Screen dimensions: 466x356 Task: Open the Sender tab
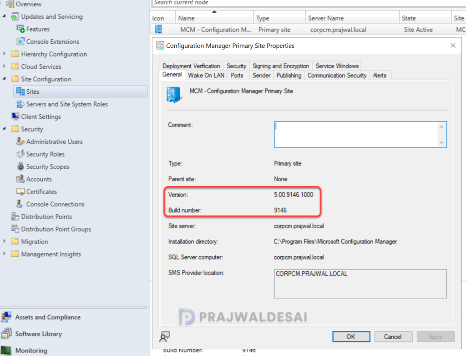262,76
